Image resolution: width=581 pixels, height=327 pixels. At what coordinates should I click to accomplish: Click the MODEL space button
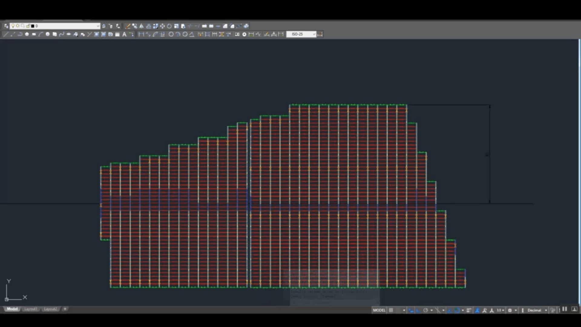tap(379, 310)
